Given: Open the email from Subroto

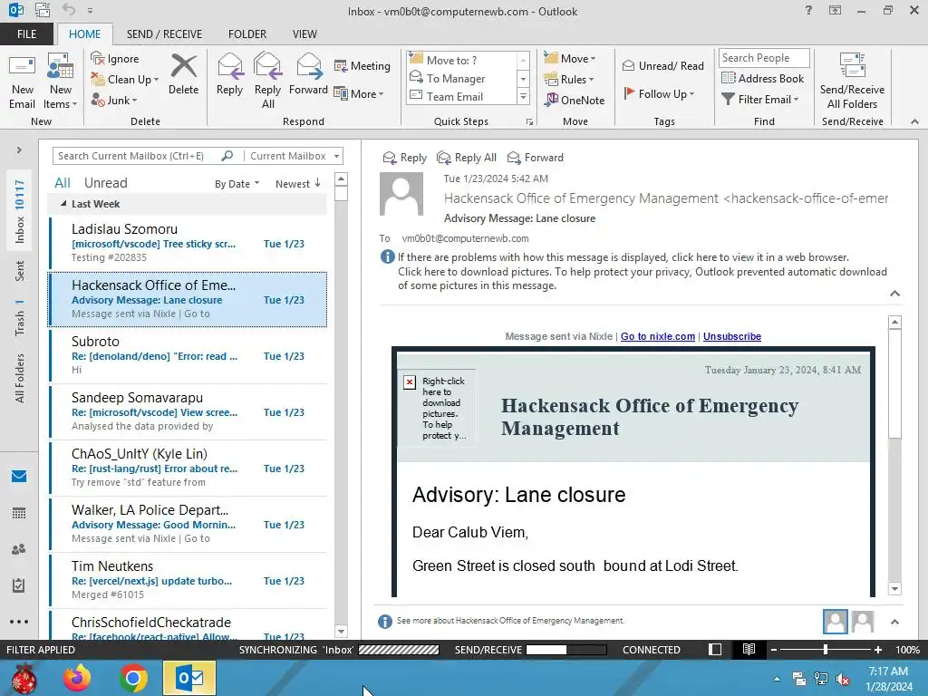Looking at the screenshot, I should pos(188,355).
